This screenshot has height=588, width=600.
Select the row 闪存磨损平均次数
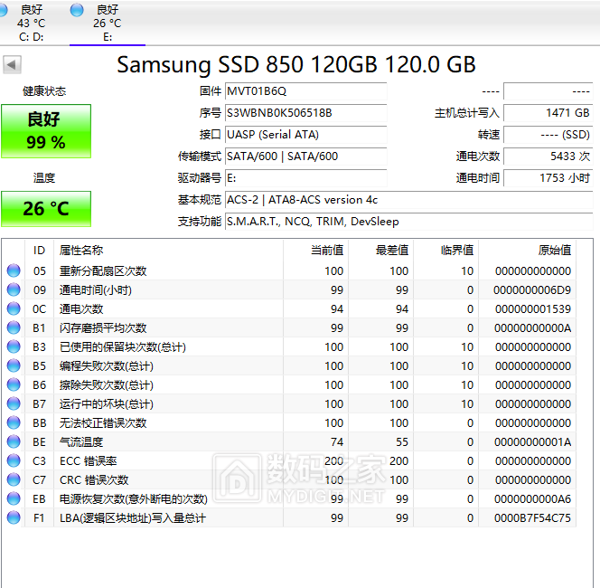coord(289,327)
